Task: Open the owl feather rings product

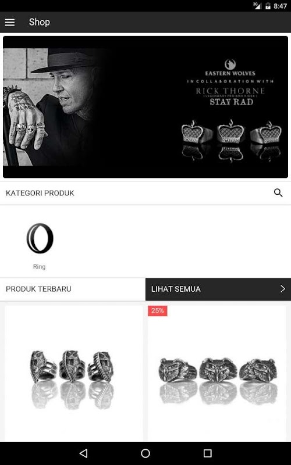Action: (73, 373)
